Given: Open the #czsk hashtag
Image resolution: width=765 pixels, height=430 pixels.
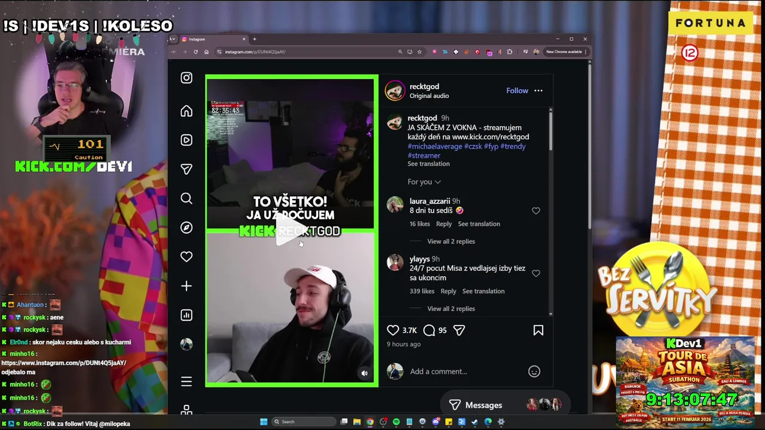Looking at the screenshot, I should (473, 146).
